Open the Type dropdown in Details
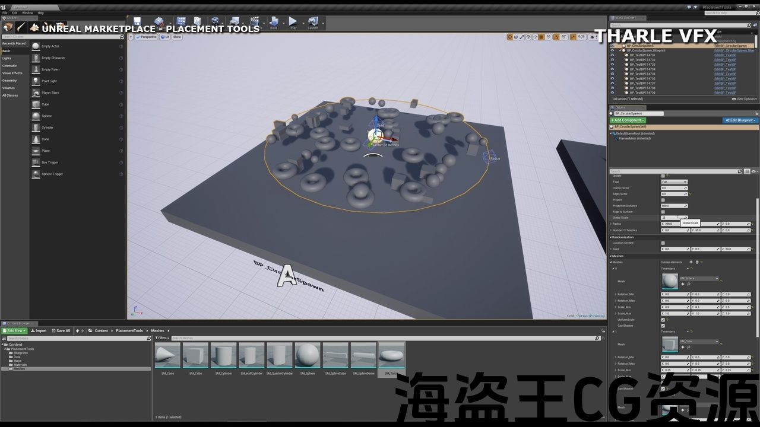The image size is (760, 427). pyautogui.click(x=674, y=182)
